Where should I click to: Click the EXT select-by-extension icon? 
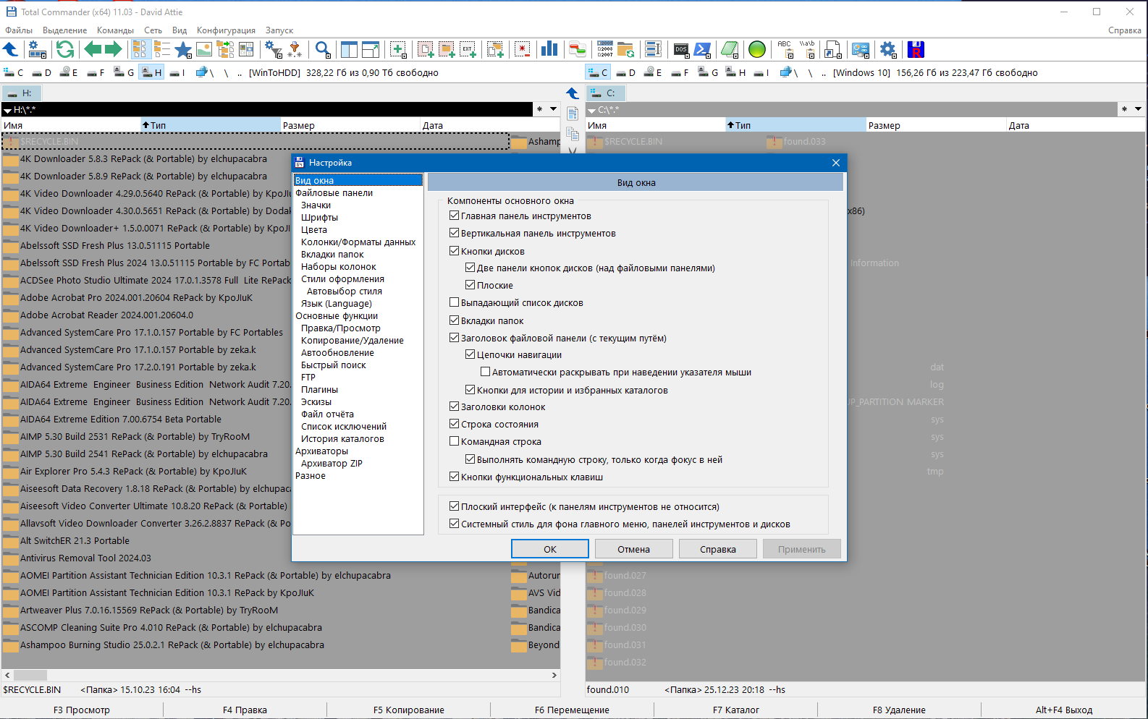(x=468, y=49)
